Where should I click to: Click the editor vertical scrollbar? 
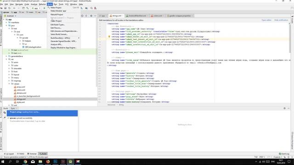click(290, 39)
